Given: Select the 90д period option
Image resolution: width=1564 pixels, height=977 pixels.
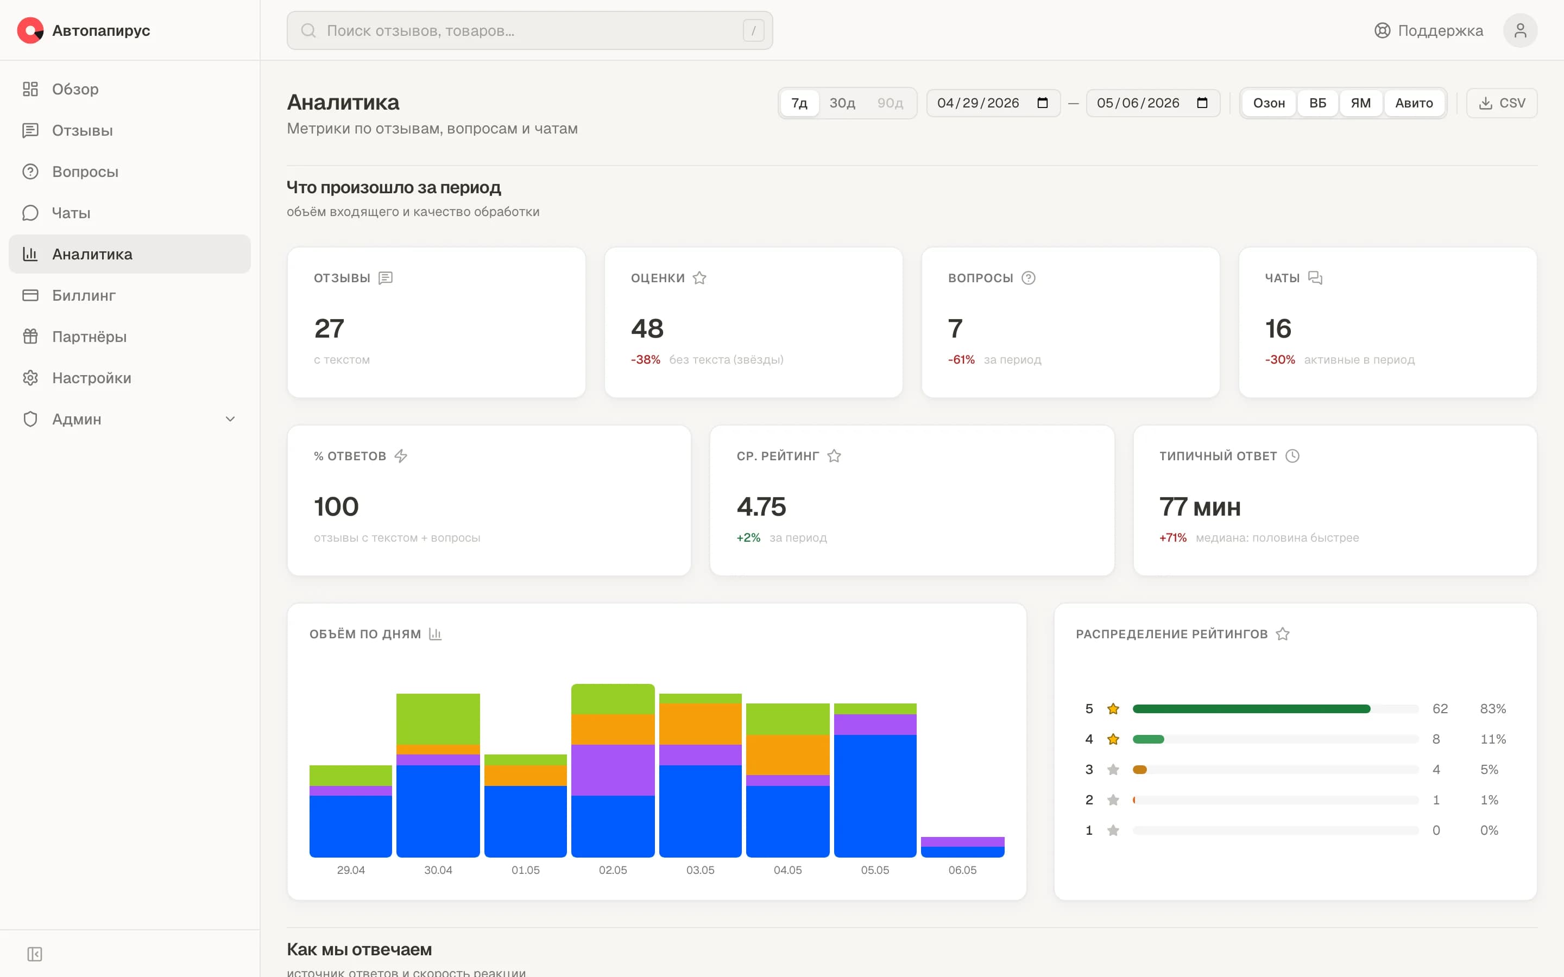Looking at the screenshot, I should coord(890,103).
